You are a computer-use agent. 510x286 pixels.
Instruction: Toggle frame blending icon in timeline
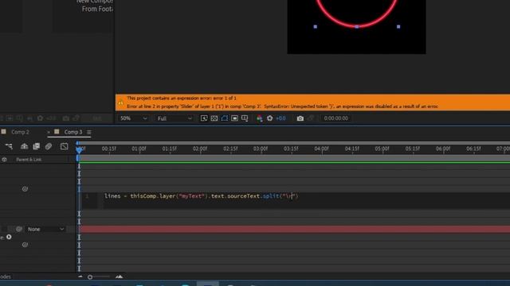point(36,146)
